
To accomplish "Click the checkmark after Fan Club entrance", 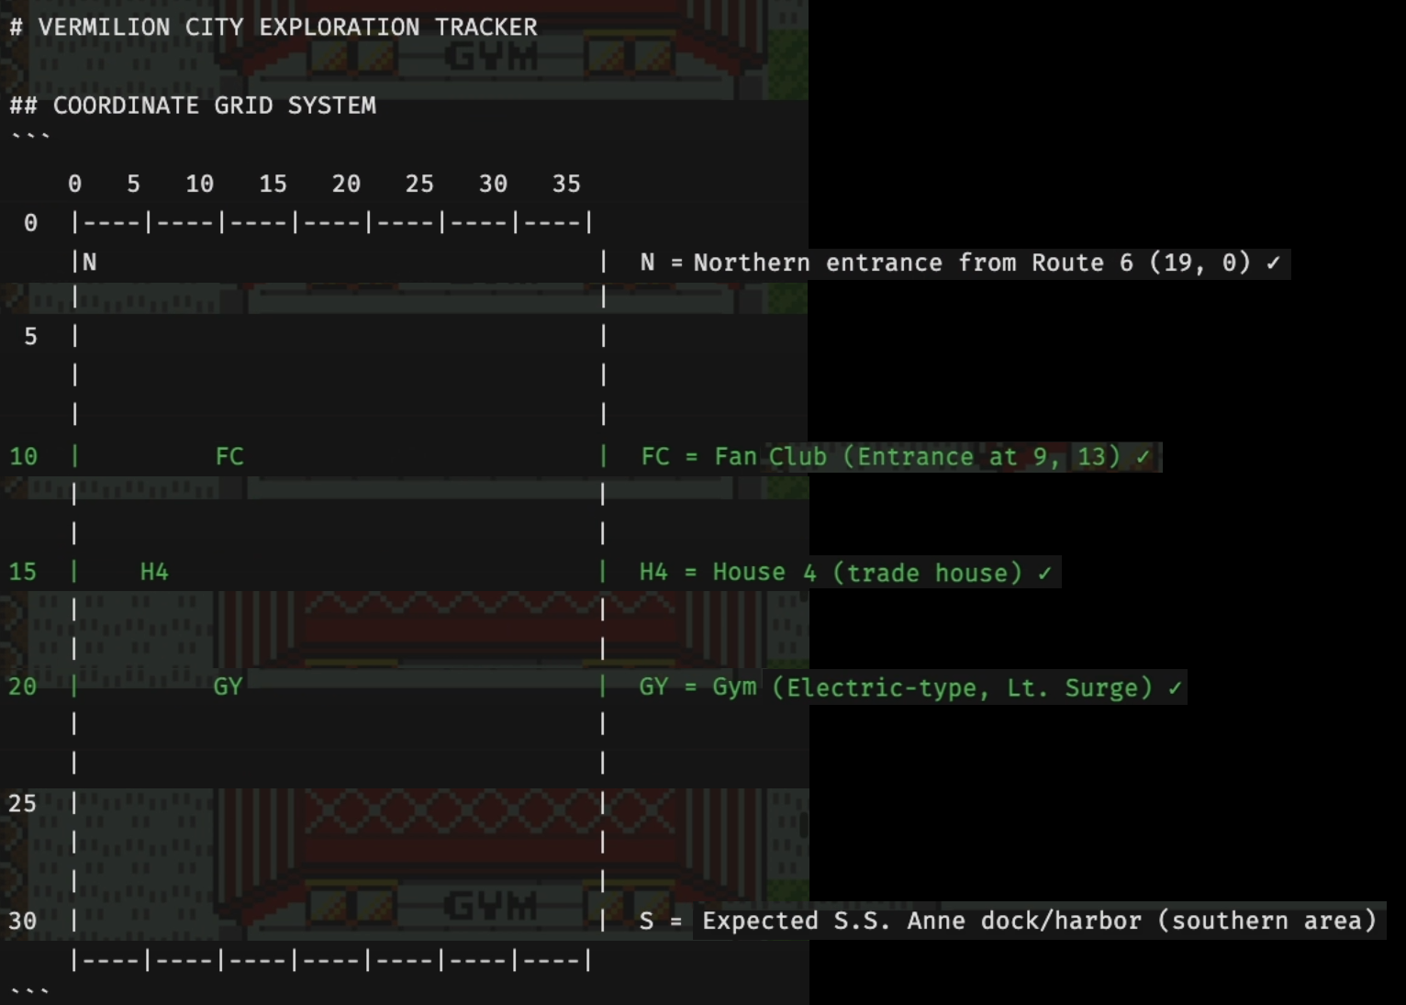I will point(1143,456).
